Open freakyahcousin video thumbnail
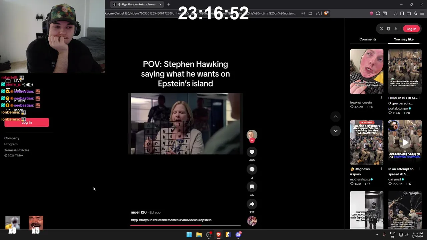This screenshot has height=240, width=427. point(367,72)
